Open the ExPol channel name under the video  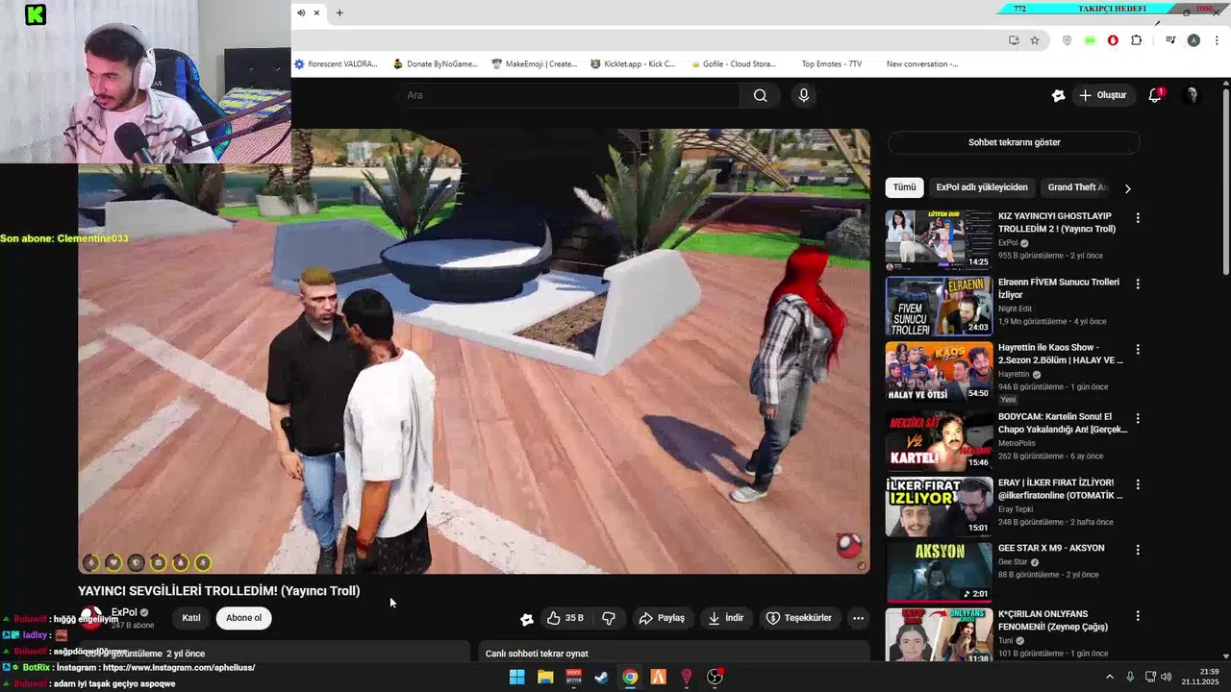tap(124, 612)
